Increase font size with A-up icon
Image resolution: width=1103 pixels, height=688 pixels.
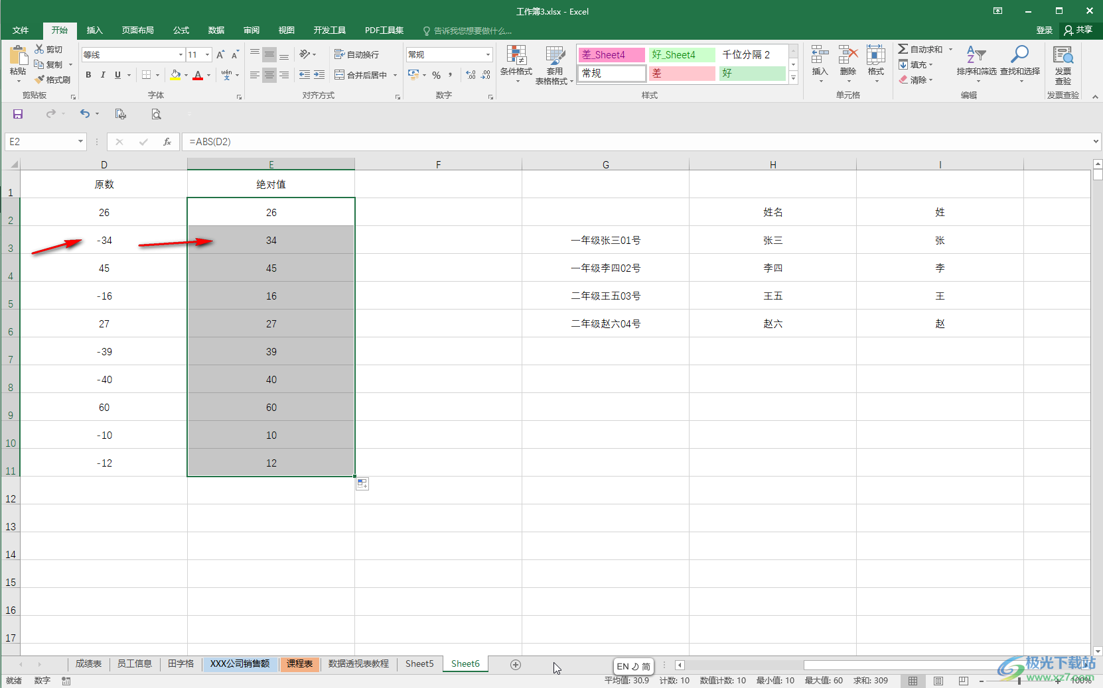[220, 54]
